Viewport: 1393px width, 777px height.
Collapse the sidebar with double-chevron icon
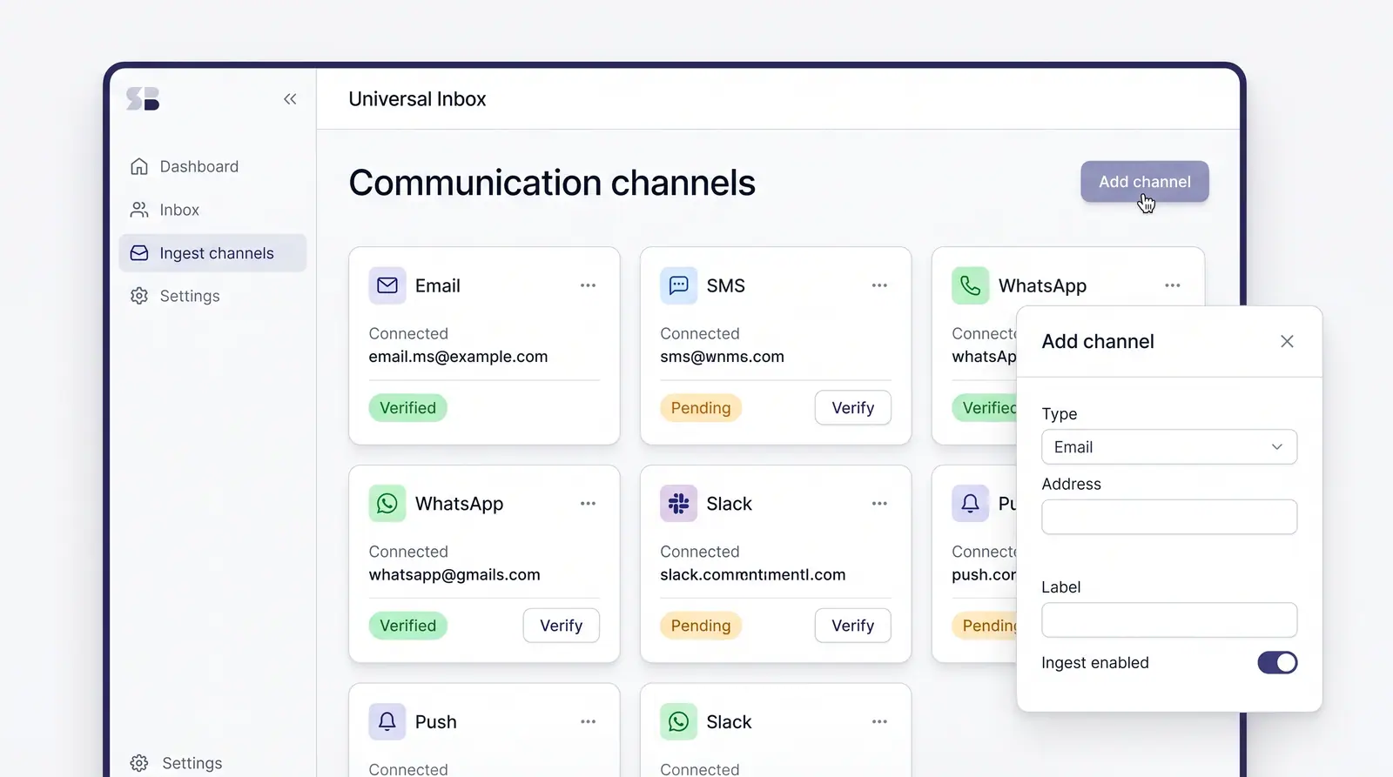click(290, 99)
